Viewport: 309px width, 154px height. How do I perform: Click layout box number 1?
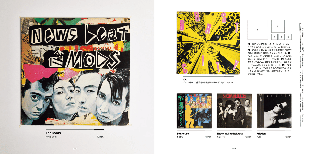[257, 30]
